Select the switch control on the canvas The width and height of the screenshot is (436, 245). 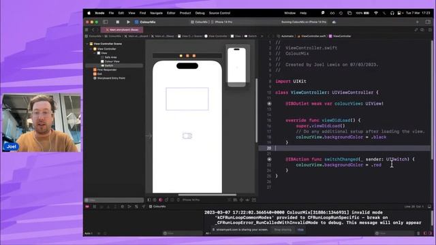187,136
